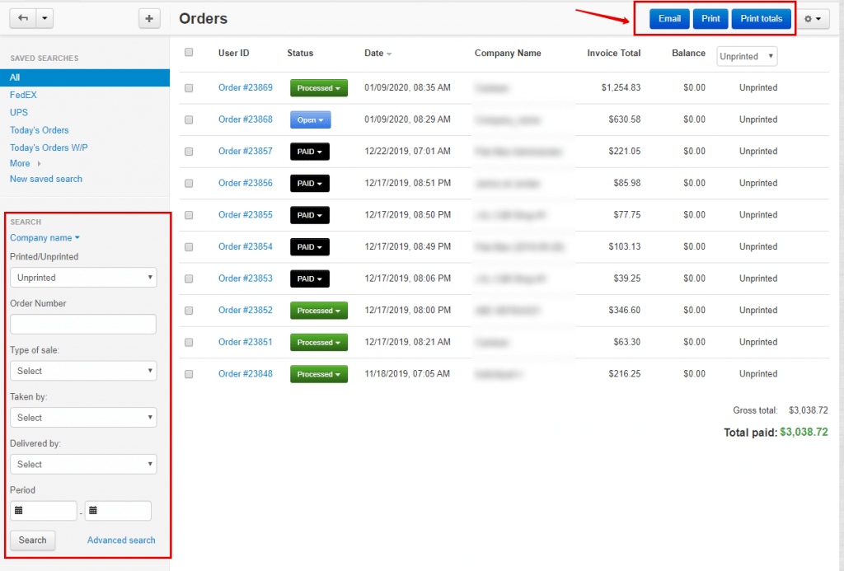Viewport: 844px width, 571px height.
Task: Click the Print totals button
Action: click(761, 19)
